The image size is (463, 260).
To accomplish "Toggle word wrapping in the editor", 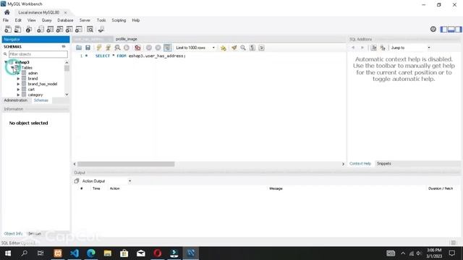I will click(261, 48).
